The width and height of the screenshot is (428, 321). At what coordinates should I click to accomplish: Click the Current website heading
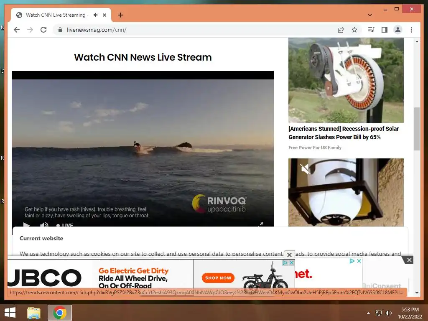click(x=41, y=238)
